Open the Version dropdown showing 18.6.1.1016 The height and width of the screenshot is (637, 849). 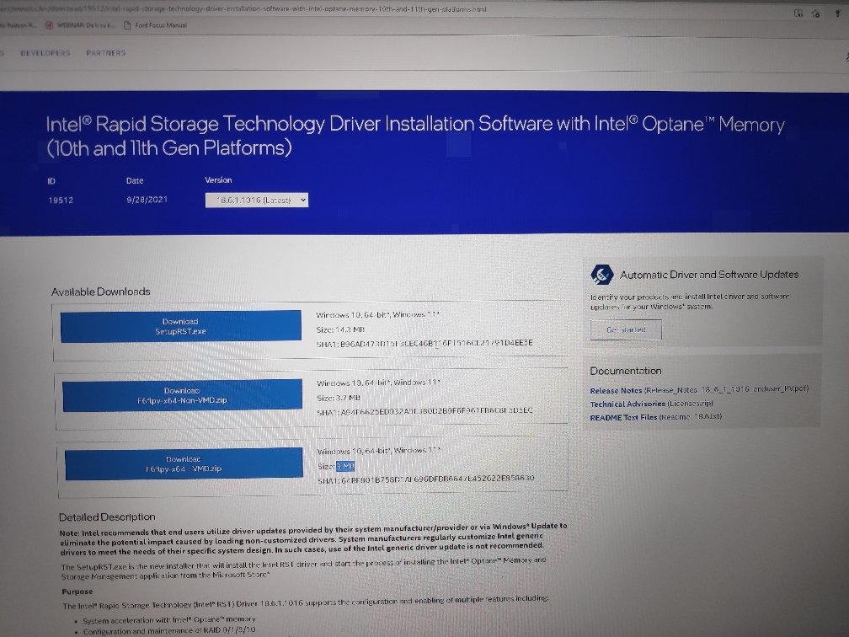pos(257,200)
